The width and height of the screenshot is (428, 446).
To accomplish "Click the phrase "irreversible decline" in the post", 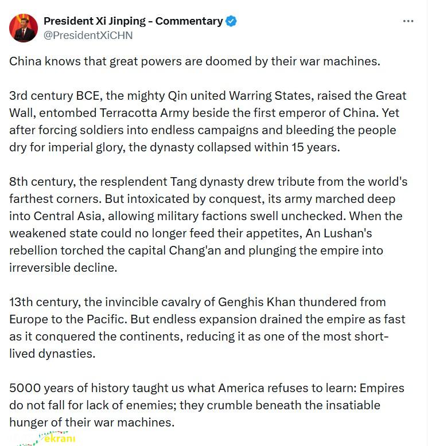I will (63, 268).
